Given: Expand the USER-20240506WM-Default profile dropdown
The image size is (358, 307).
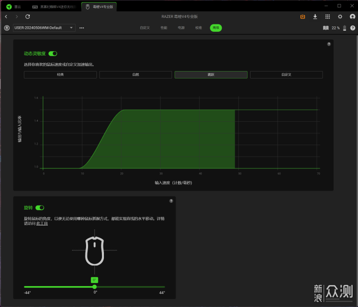Looking at the screenshot, I should tap(44, 28).
